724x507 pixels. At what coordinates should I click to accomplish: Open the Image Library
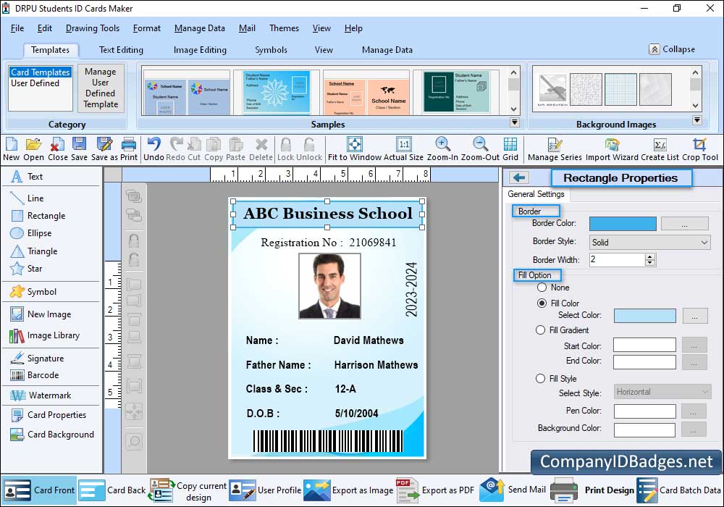tap(45, 335)
